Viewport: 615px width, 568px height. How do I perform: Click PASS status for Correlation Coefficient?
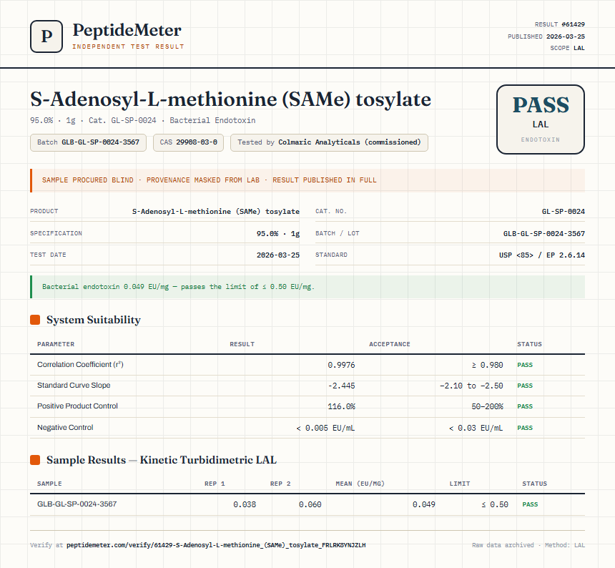pos(525,365)
